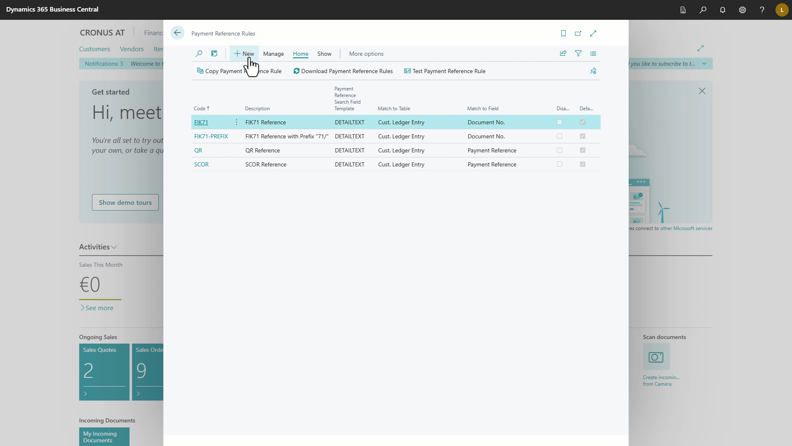Viewport: 792px width, 446px height.
Task: Follow the other Microsoft services link
Action: pos(686,228)
